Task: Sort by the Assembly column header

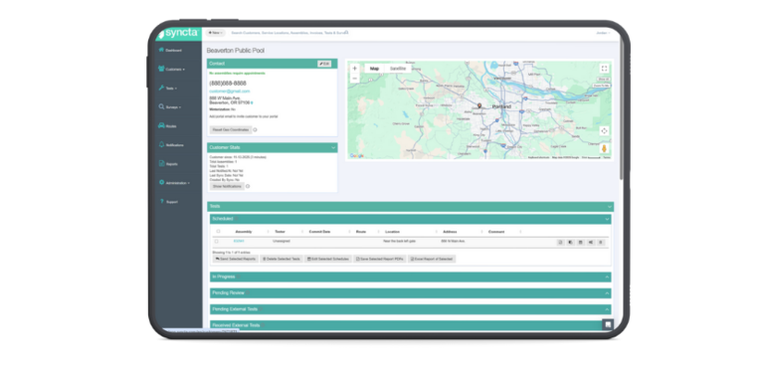Action: 244,232
